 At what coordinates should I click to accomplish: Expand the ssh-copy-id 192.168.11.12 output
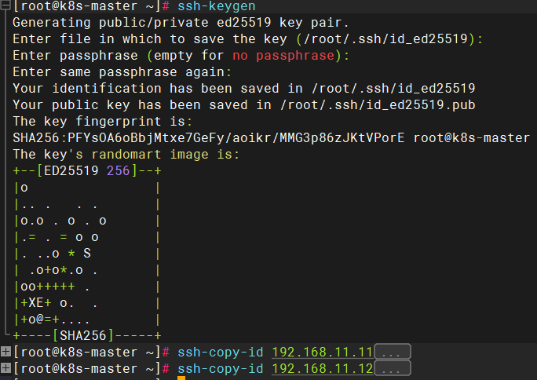[5, 368]
